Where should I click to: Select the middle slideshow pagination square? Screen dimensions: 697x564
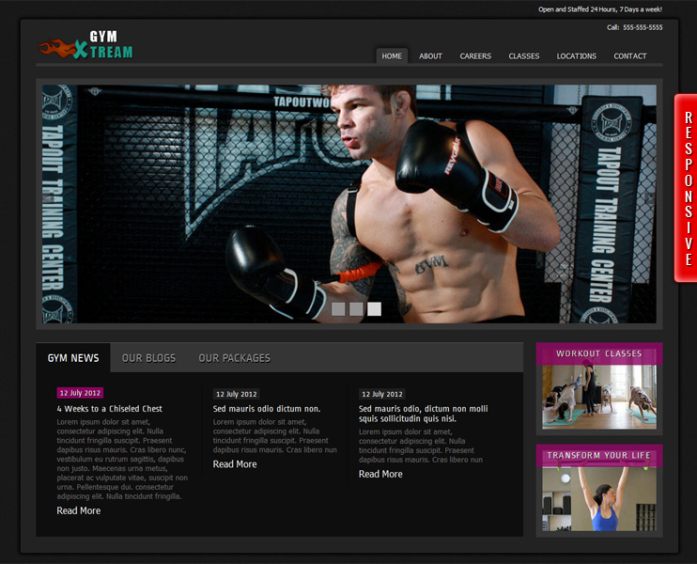tap(356, 309)
